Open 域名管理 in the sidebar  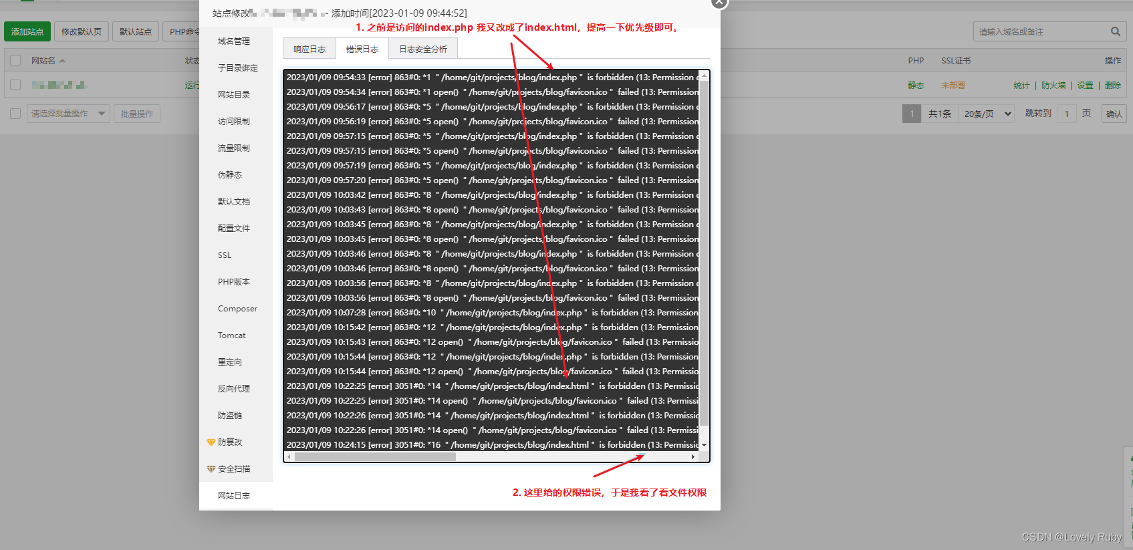coord(234,41)
